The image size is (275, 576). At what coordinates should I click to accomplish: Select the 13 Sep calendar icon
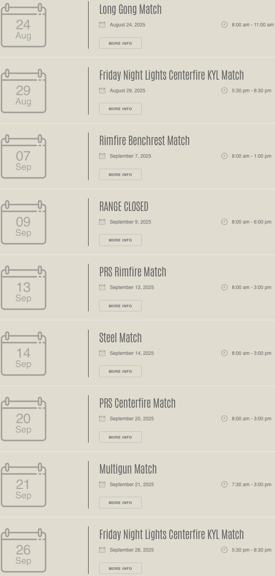pos(23,288)
